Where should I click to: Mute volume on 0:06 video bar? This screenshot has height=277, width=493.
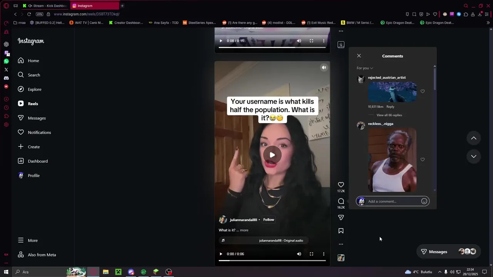(x=299, y=254)
